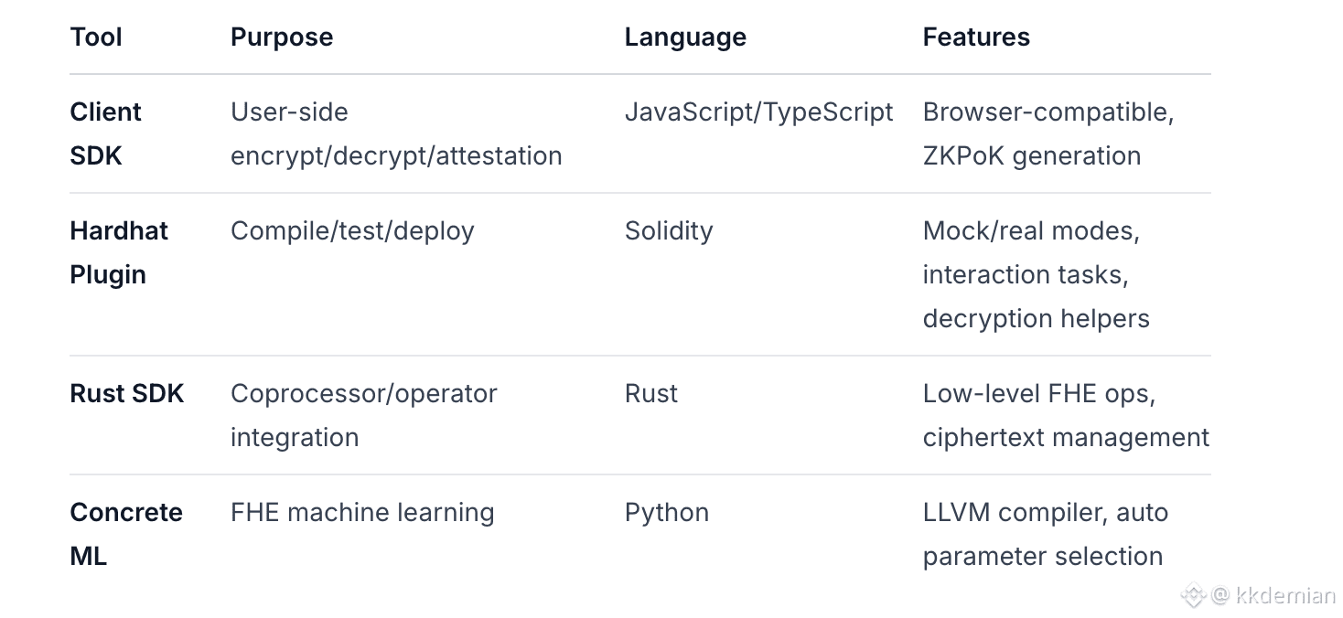Image resolution: width=1343 pixels, height=618 pixels.
Task: Click LLVM compiler feature text
Action: [1012, 513]
